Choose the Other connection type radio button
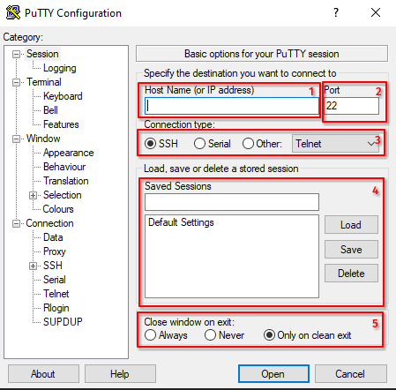The height and width of the screenshot is (390, 396). [x=248, y=144]
